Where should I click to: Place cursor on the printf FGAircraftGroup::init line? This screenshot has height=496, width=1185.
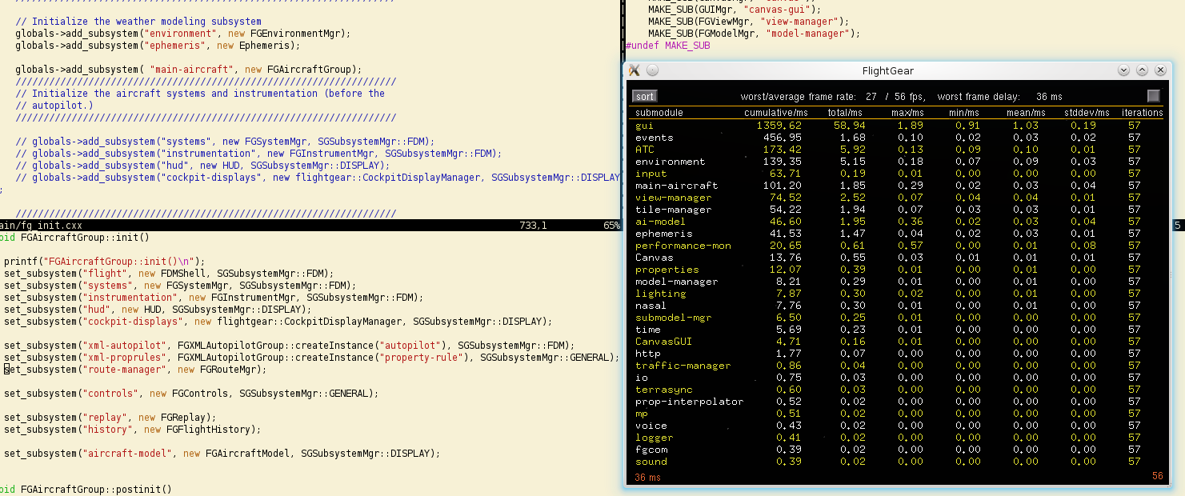pyautogui.click(x=105, y=262)
